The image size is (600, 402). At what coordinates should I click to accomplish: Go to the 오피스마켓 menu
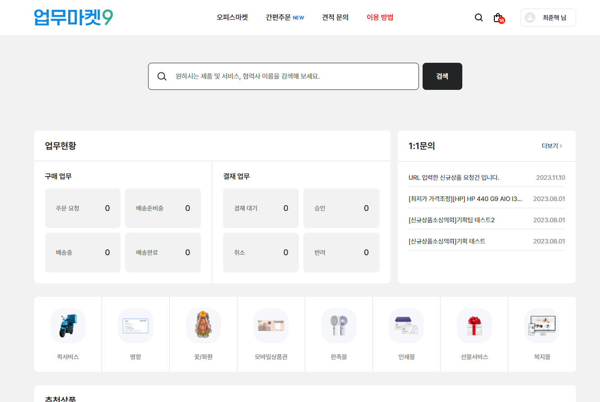(232, 18)
